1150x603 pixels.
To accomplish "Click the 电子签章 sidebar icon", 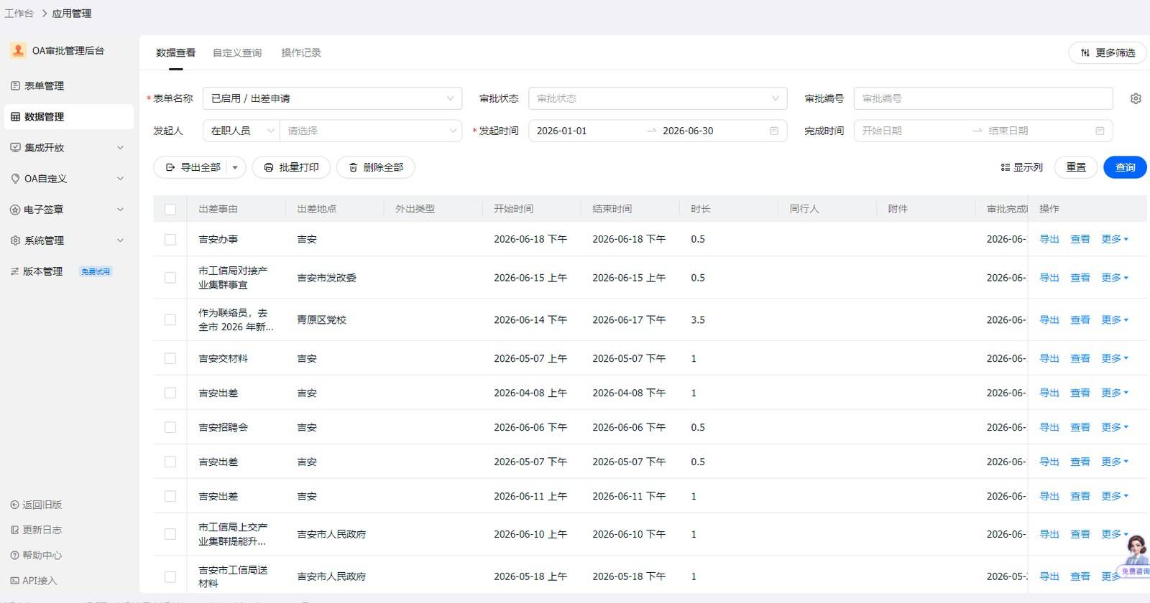I will (x=15, y=210).
